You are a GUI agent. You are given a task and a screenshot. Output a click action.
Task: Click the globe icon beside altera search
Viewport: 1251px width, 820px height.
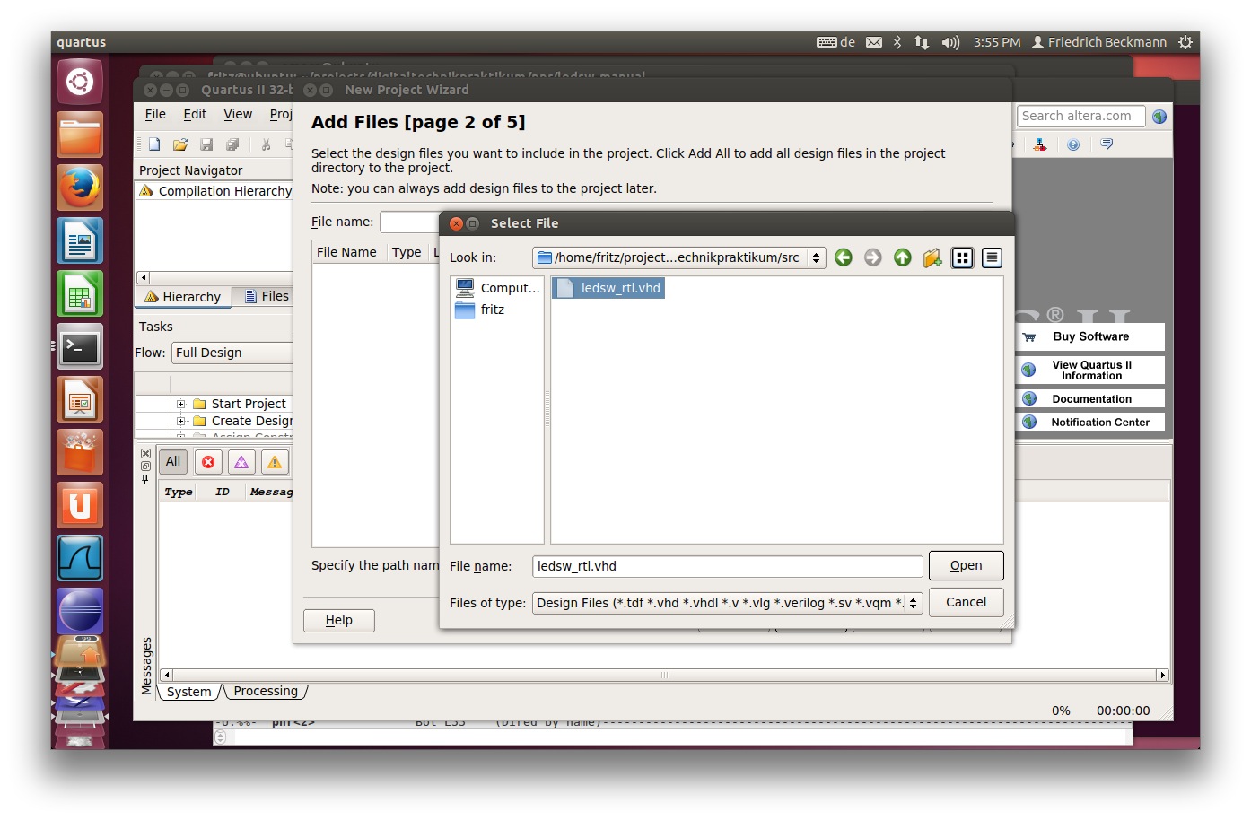[x=1159, y=117]
